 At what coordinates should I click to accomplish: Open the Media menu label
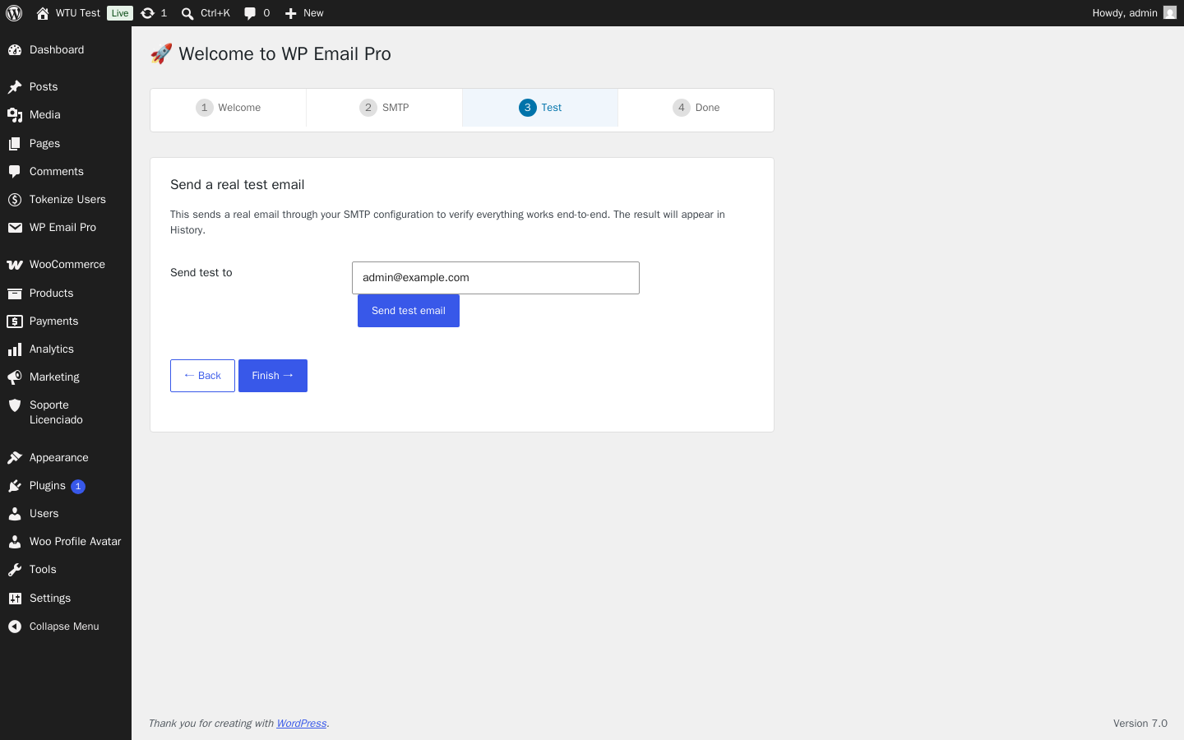pos(45,115)
